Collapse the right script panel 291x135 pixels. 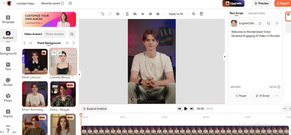point(225,57)
